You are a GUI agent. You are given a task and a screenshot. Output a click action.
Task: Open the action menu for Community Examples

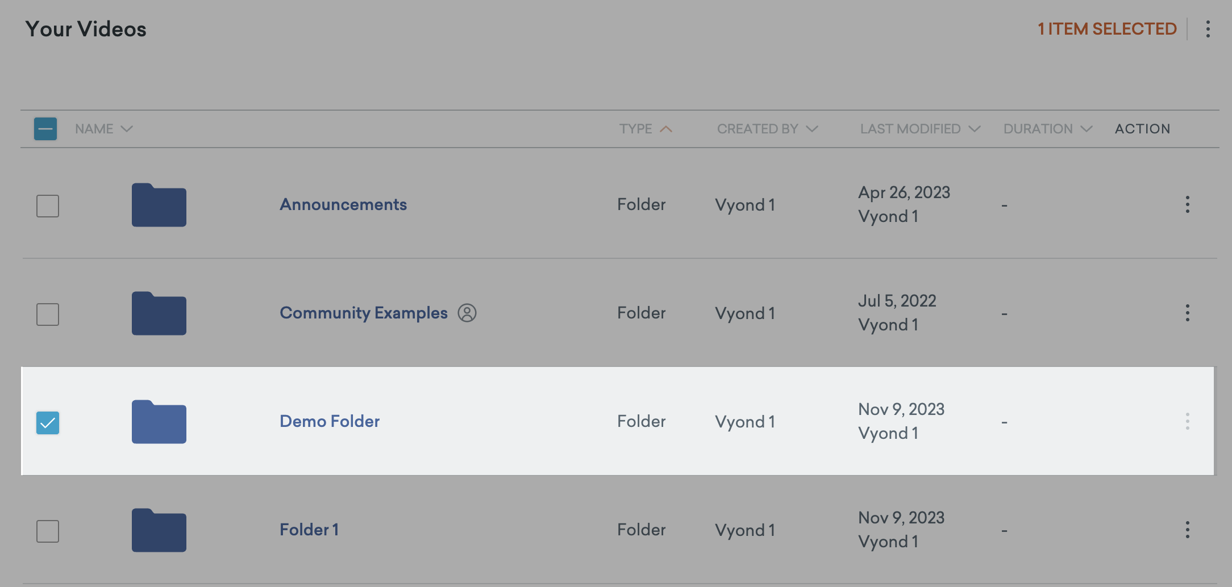pos(1188,313)
